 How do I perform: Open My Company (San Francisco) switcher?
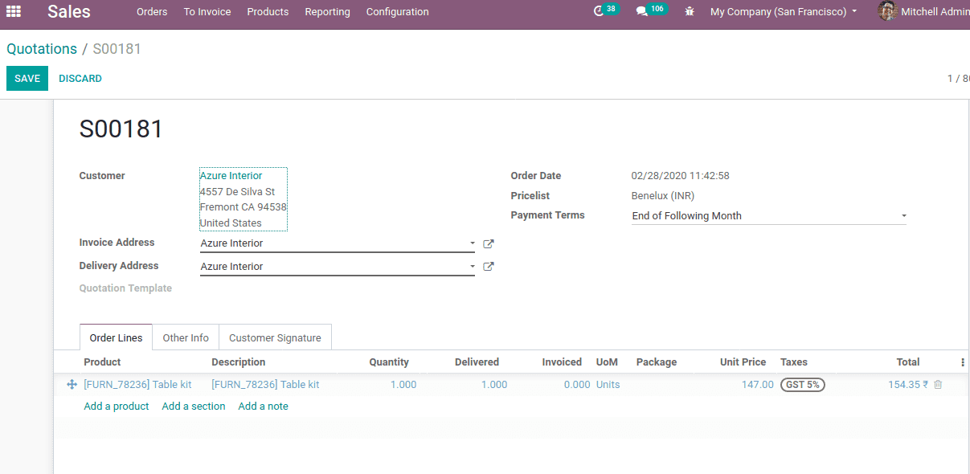784,12
